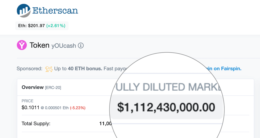This screenshot has height=138, width=260.
Task: Click the pink yOUcash token icon
Action: click(x=22, y=45)
